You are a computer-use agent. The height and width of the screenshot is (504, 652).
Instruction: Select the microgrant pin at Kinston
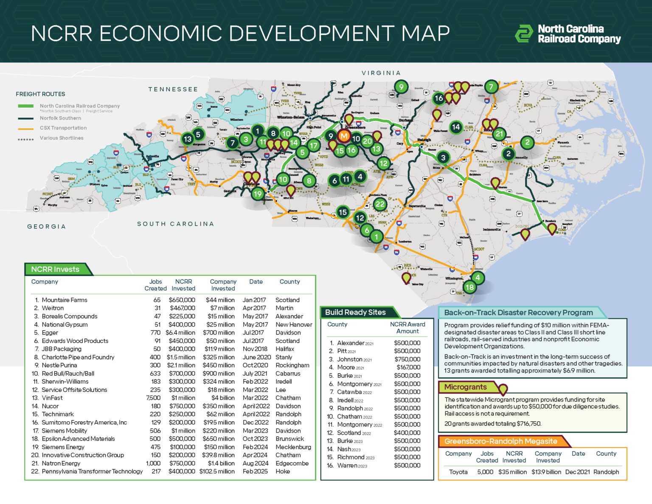point(495,184)
